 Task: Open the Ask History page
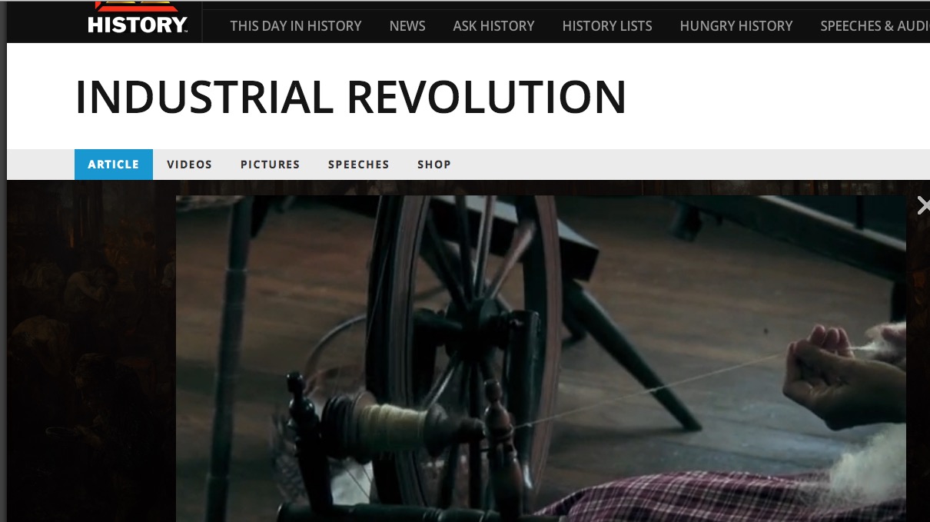click(493, 25)
